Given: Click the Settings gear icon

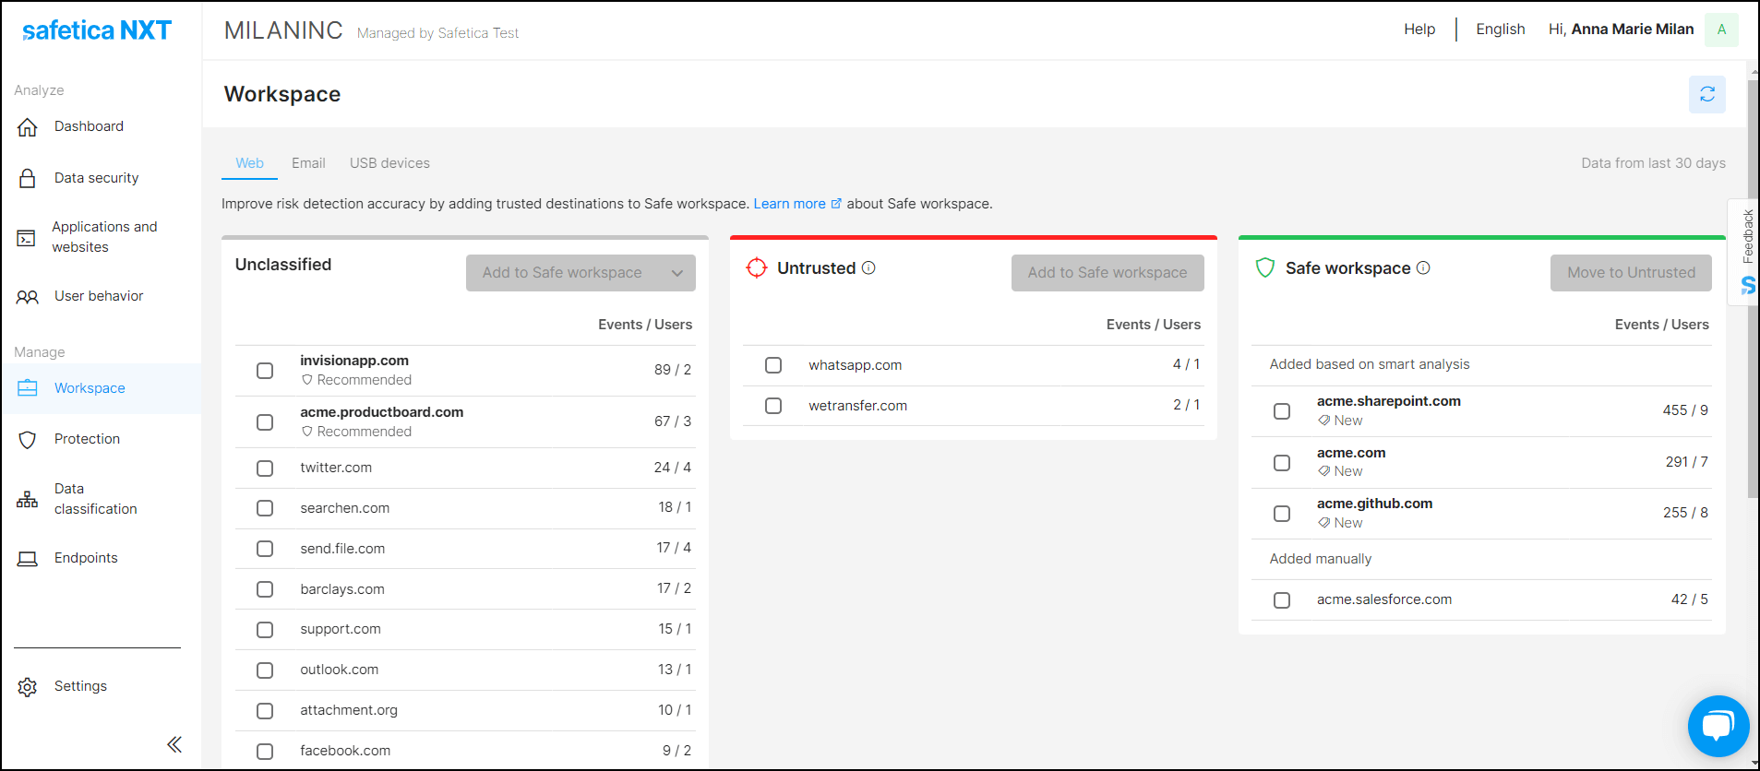Looking at the screenshot, I should pos(28,687).
